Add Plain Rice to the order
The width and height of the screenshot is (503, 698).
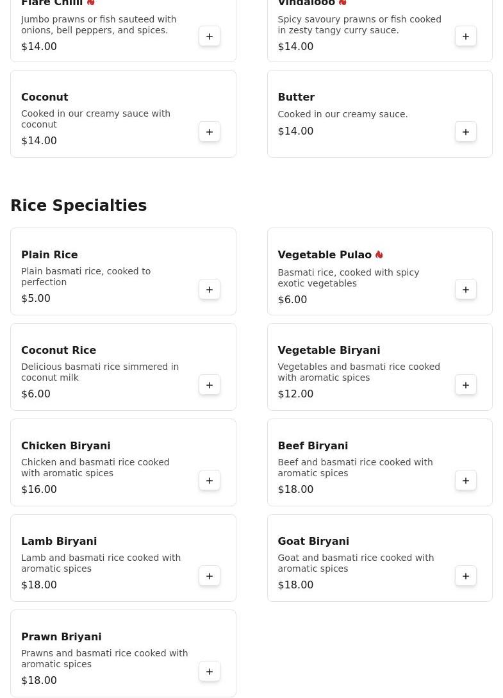tap(210, 290)
